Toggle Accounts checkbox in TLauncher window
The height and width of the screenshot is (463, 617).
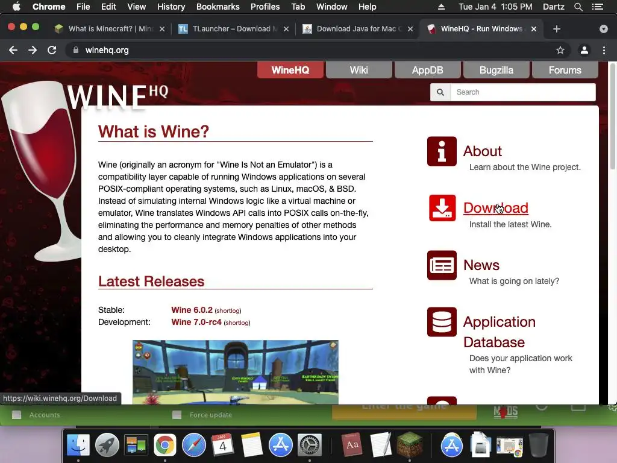(16, 415)
